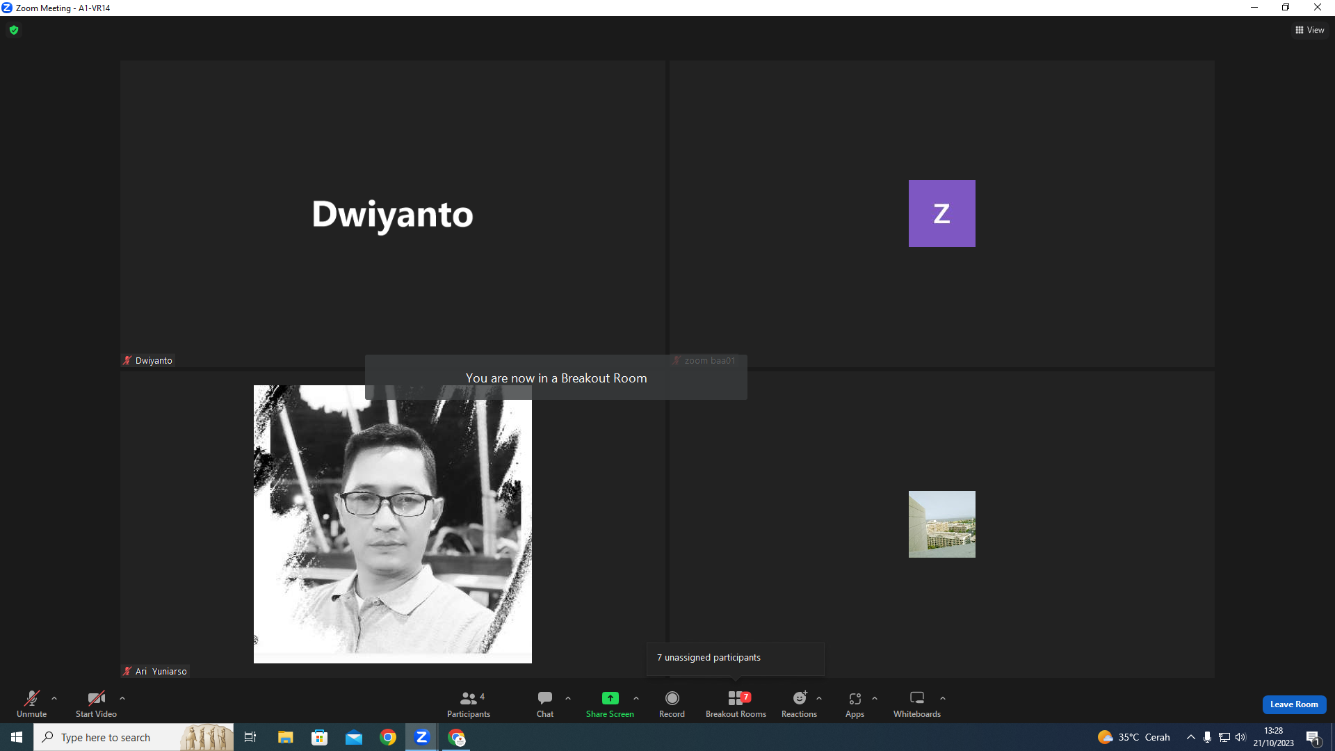Expand video settings arrow next to Start Video
Image resolution: width=1335 pixels, height=751 pixels.
click(122, 698)
